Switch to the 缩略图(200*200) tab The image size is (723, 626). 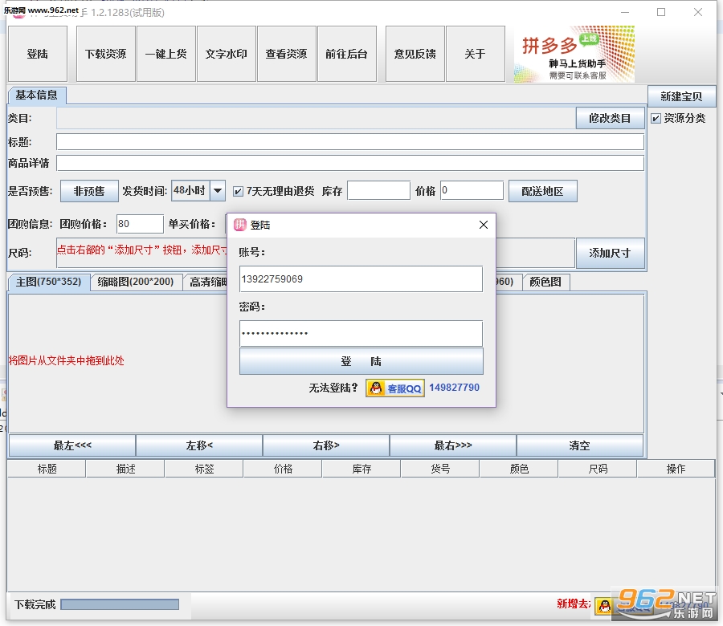click(136, 282)
